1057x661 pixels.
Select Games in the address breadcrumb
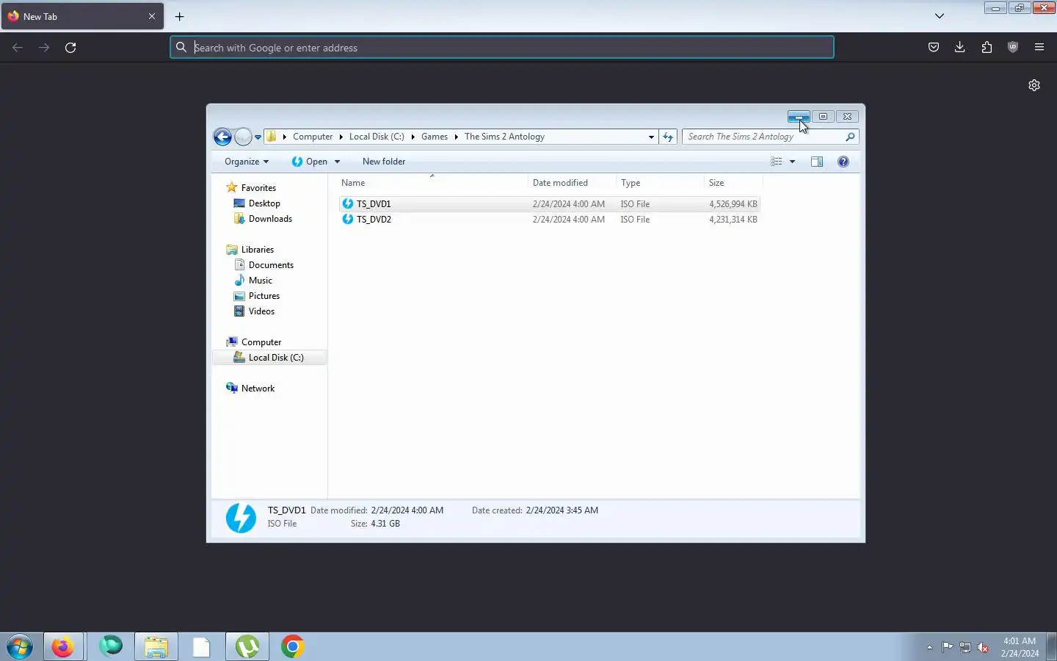click(x=435, y=137)
